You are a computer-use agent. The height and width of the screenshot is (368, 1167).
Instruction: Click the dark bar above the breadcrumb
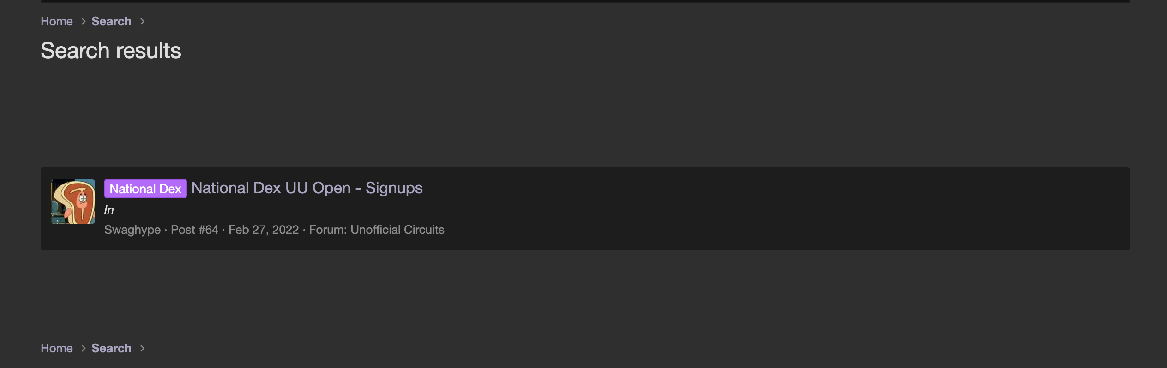(x=585, y=1)
